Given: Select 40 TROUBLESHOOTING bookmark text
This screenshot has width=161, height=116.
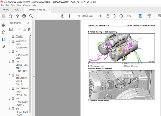Looking at the screenshot, I should [x=22, y=102].
